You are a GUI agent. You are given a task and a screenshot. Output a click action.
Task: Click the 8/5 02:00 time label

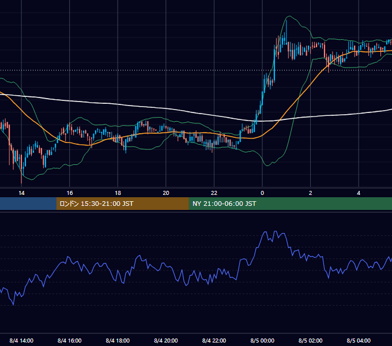tap(310, 340)
